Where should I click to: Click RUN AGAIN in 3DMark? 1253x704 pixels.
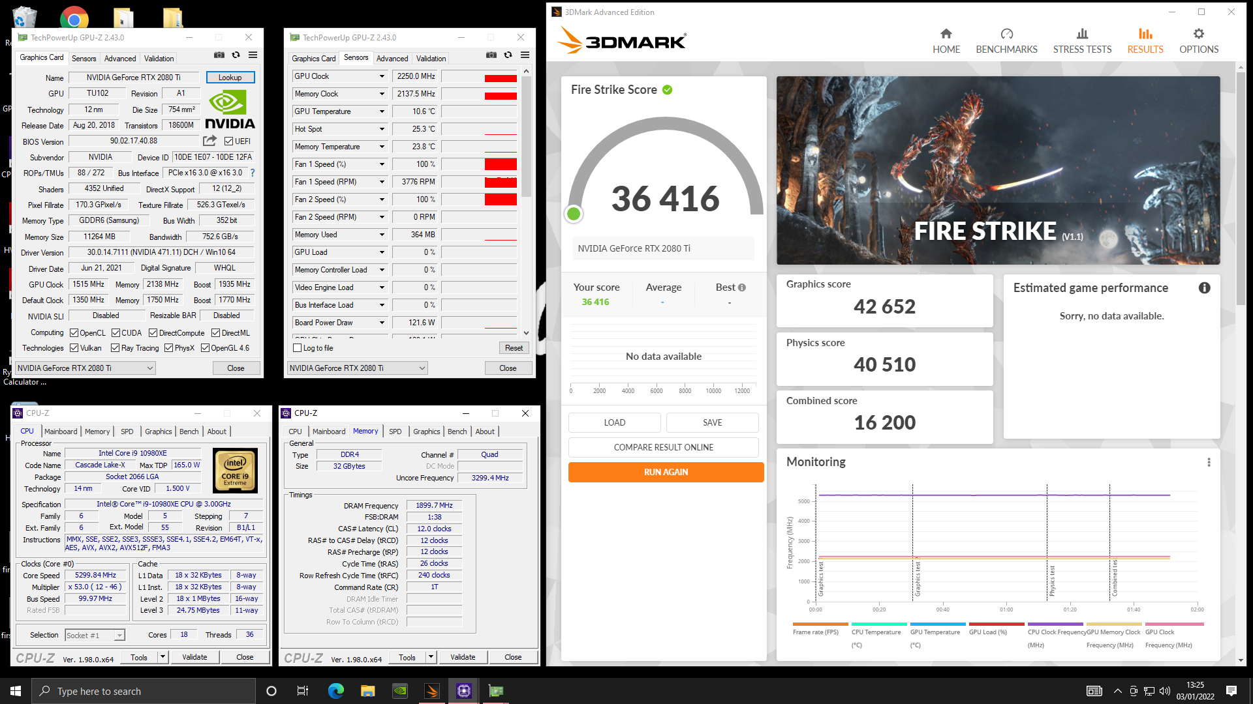pos(666,472)
